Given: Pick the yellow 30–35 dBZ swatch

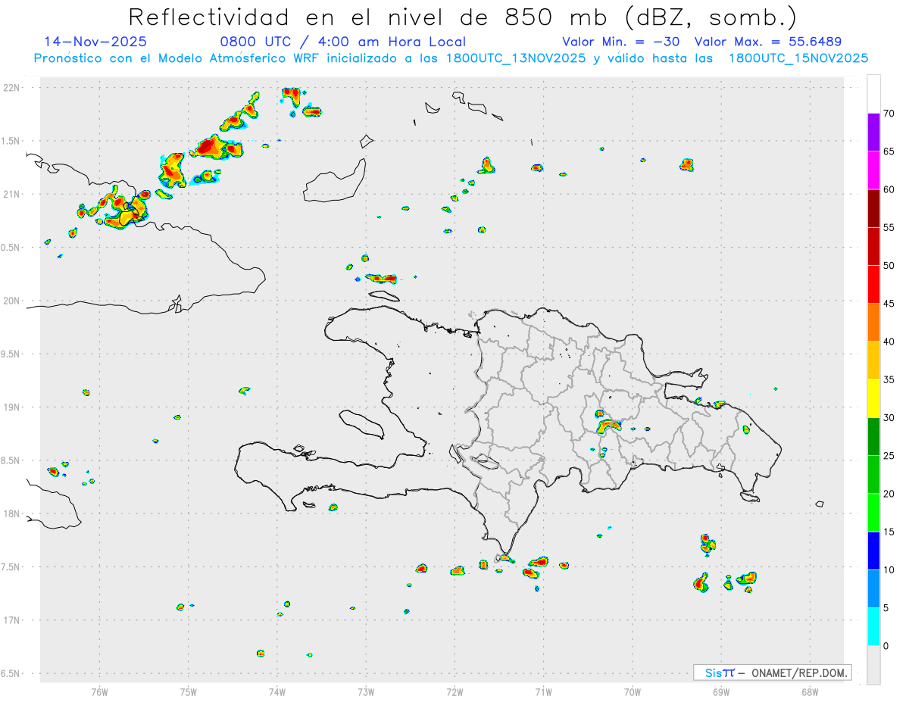Looking at the screenshot, I should (873, 398).
